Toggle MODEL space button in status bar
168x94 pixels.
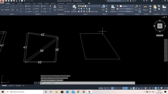pos(101,88)
